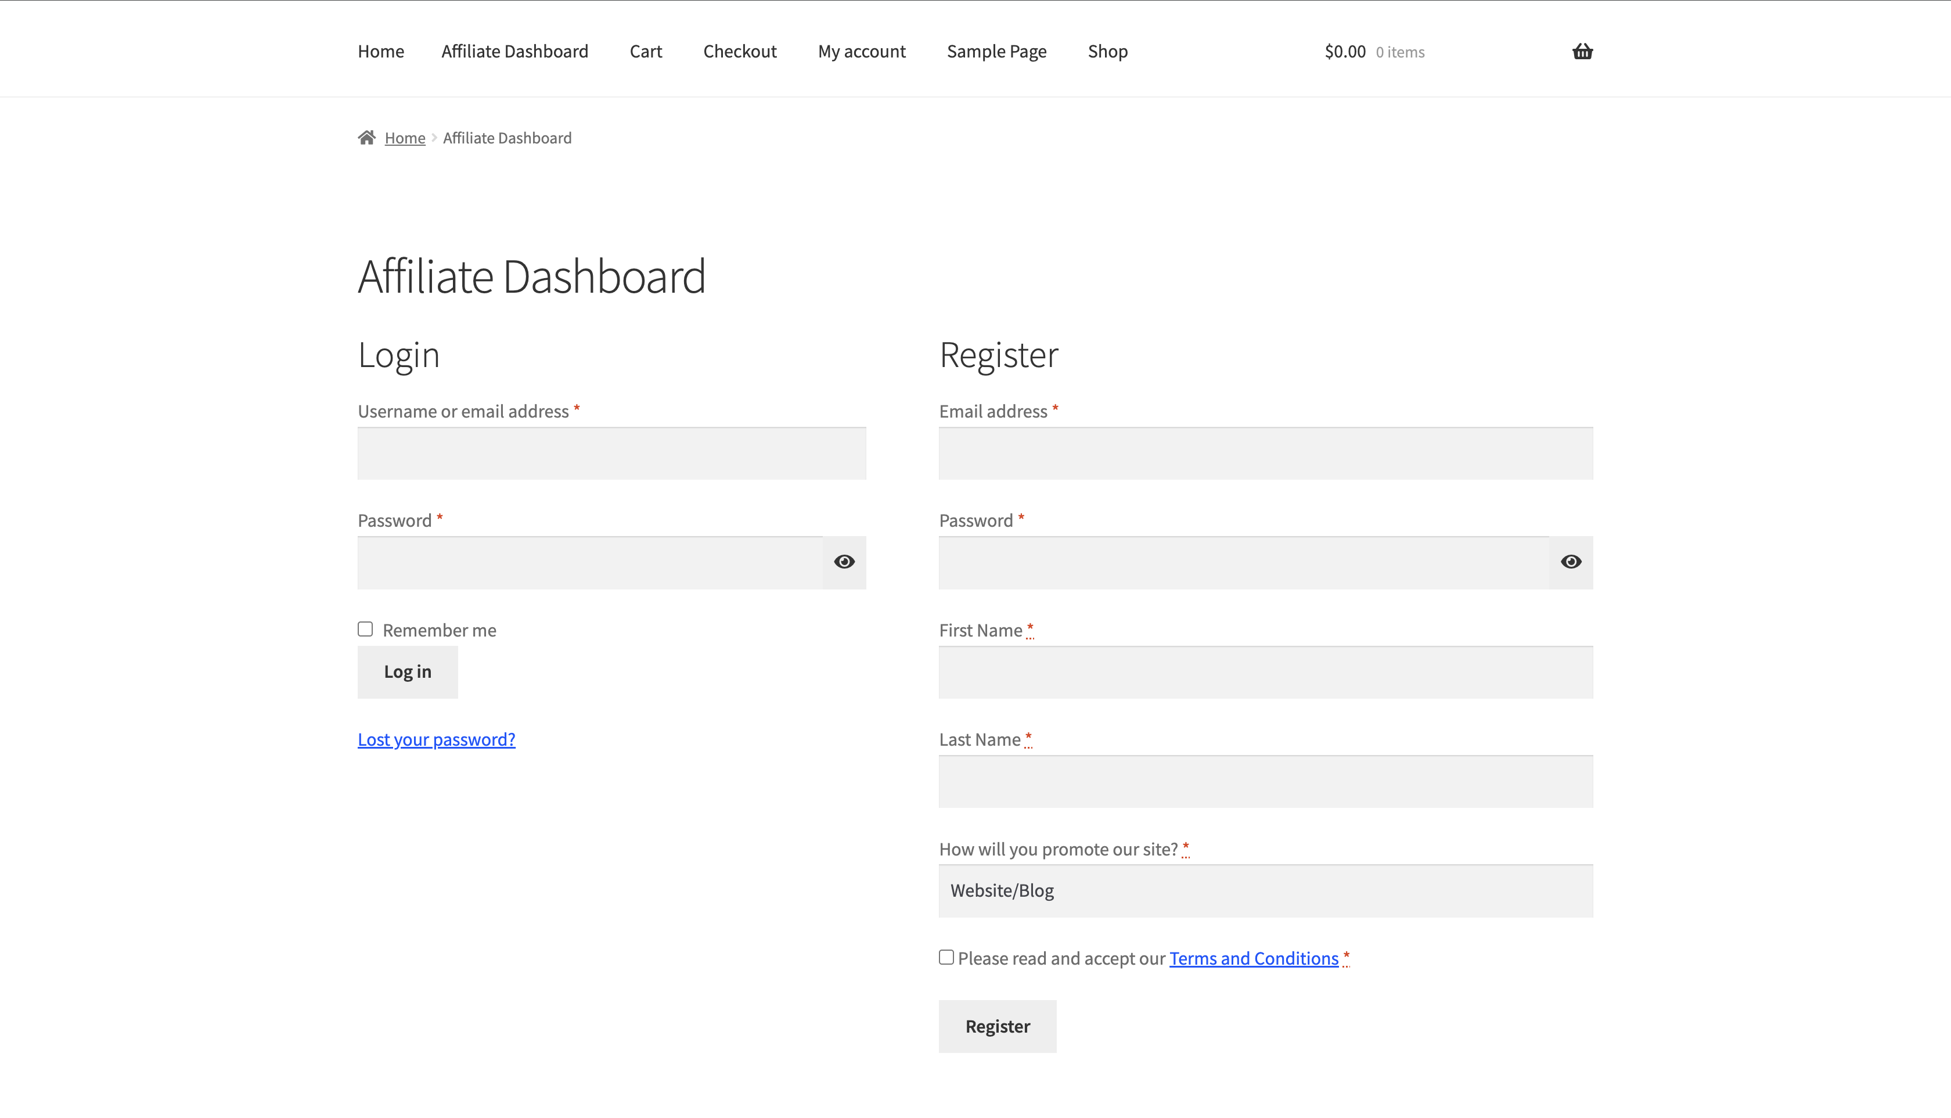1951x1118 pixels.
Task: Accept Terms and Conditions checkbox
Action: coord(946,957)
